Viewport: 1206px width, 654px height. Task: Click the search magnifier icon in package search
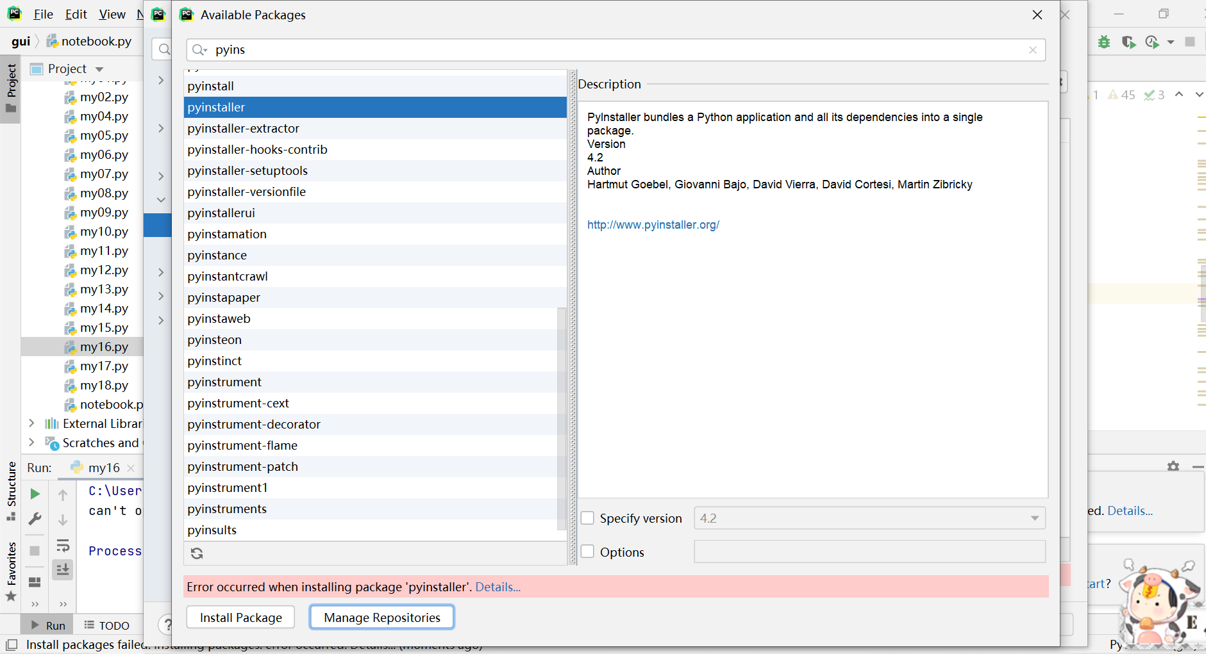tap(199, 50)
